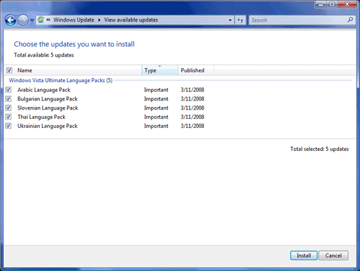Select the Thai Language Pack row name
Image resolution: width=360 pixels, height=271 pixels.
click(41, 117)
